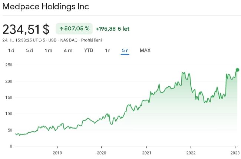Switch to the 5d range tab
This screenshot has height=159, width=241.
click(x=30, y=50)
